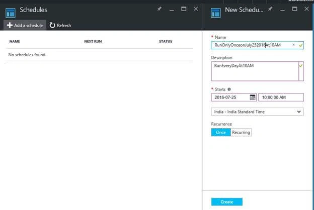This screenshot has height=210, width=314.
Task: Click into the schedule Name field
Action: [x=257, y=45]
